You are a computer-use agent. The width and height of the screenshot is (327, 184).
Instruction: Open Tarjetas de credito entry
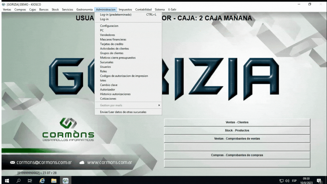click(x=128, y=44)
